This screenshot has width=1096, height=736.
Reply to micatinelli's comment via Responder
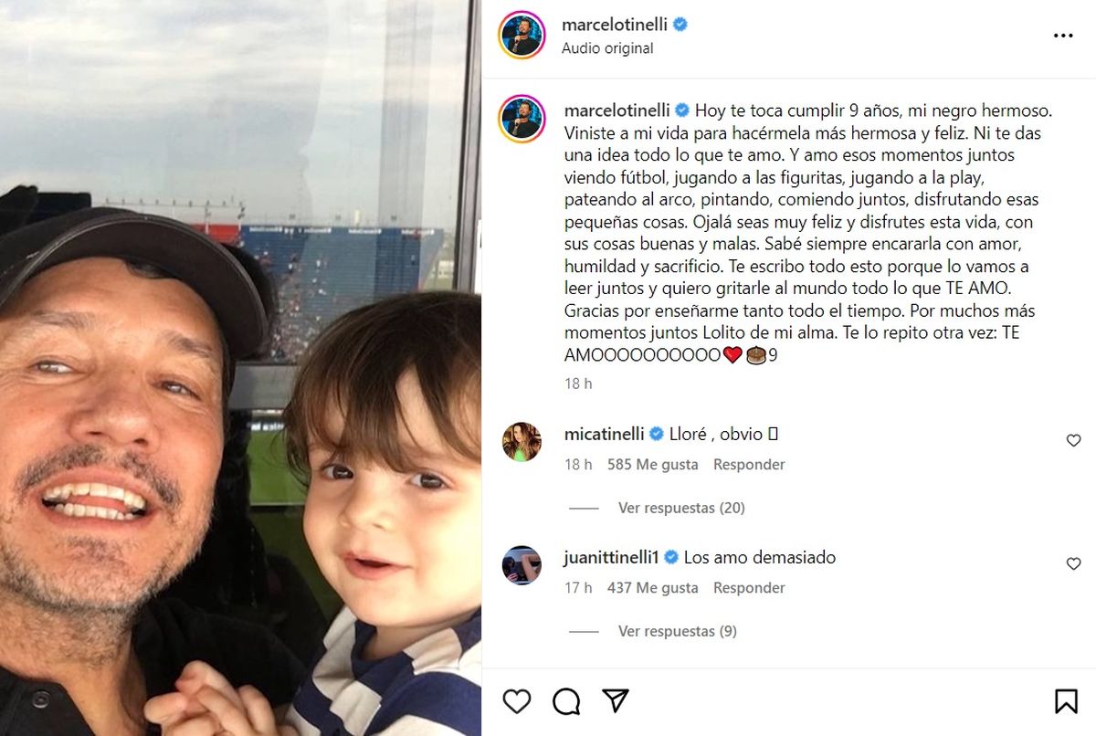click(749, 465)
